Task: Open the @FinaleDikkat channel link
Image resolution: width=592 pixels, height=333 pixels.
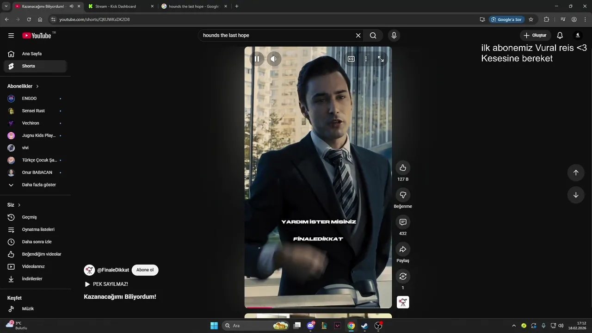Action: point(113,270)
